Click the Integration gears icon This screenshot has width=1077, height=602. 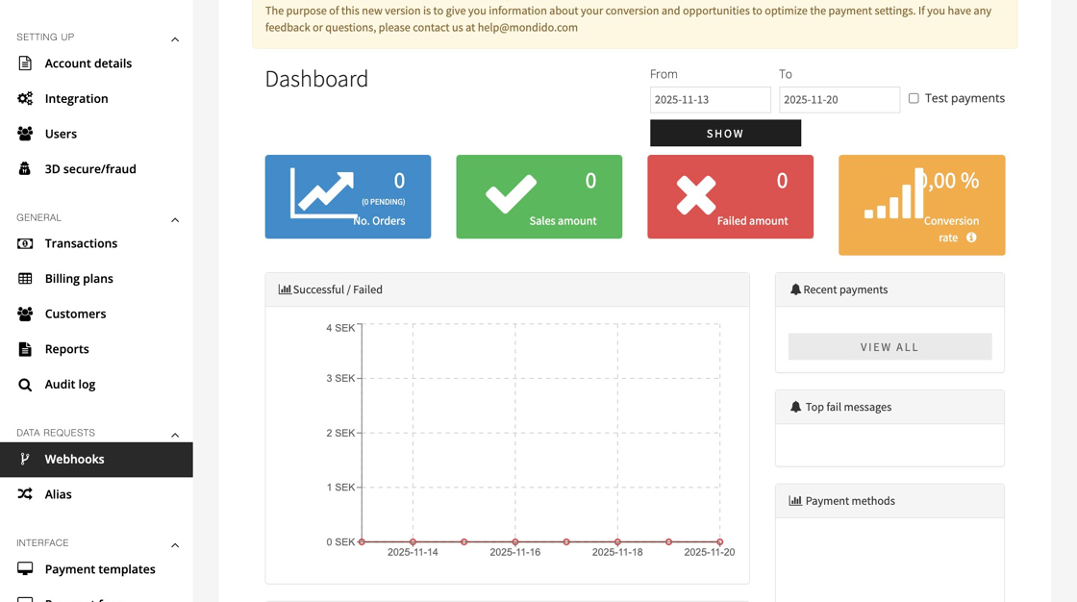coord(25,98)
